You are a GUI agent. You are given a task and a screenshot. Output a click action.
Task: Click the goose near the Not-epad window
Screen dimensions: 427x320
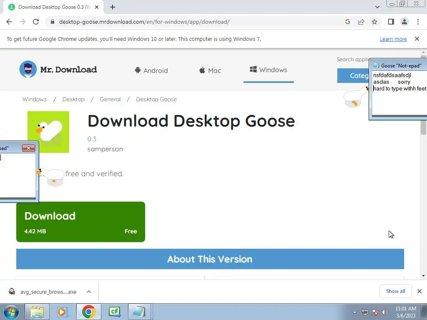pos(356,97)
